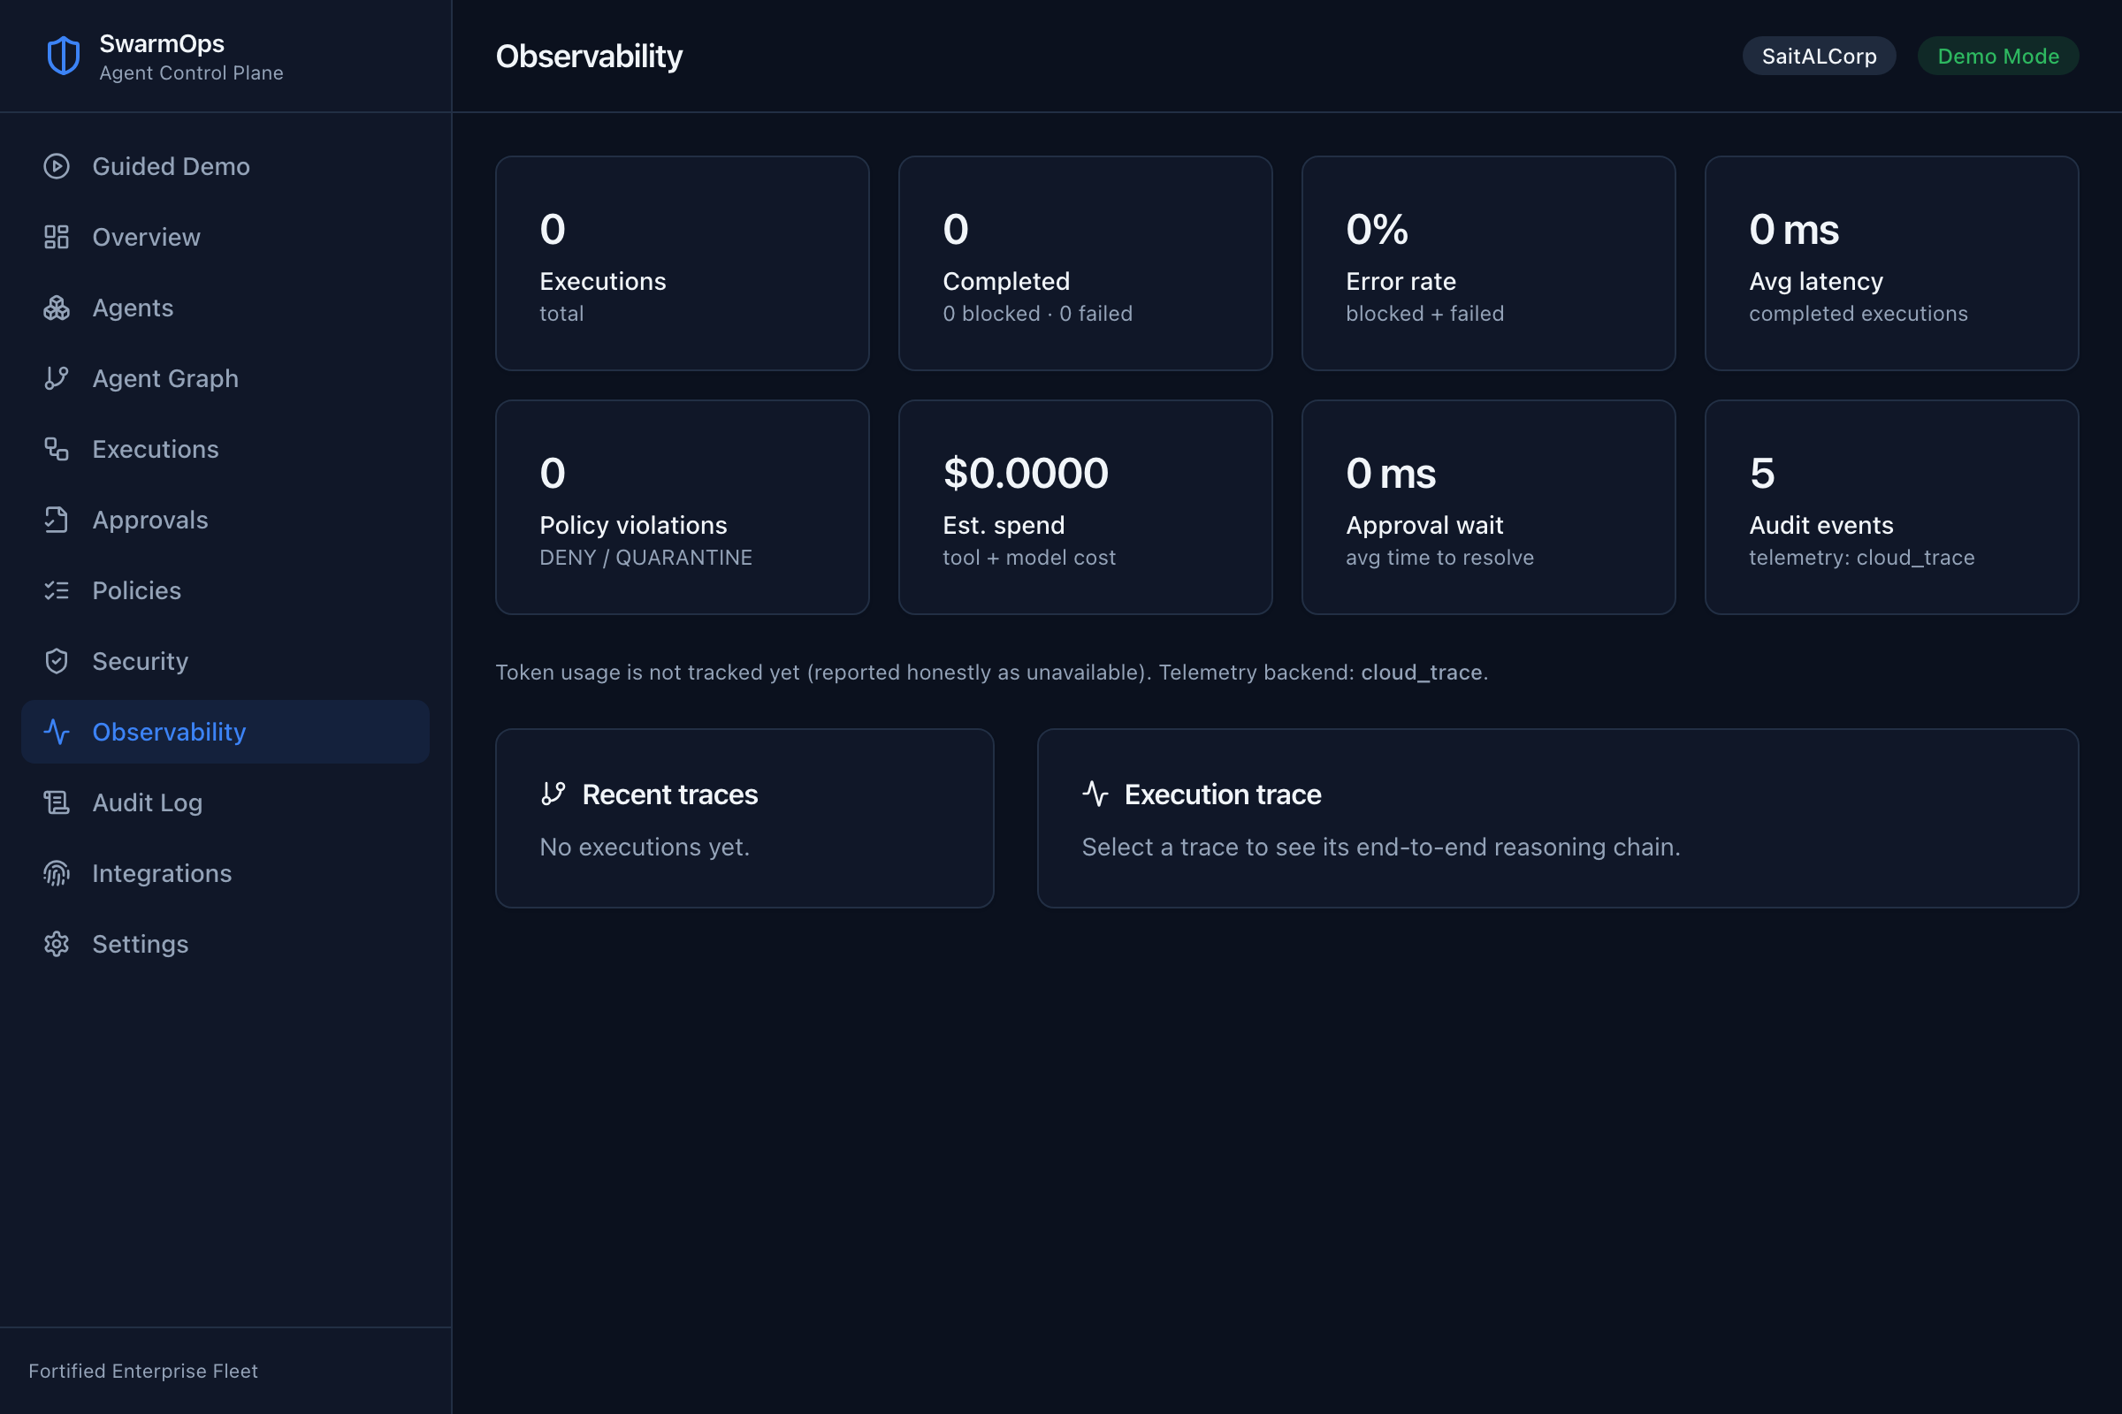Click the SwarmOps shield logo
Screen dimensions: 2122x1414
click(63, 56)
